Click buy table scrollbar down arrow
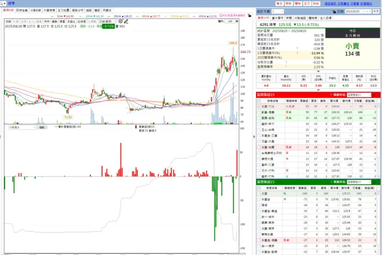Viewport: 382px width, 255px height. point(378,177)
